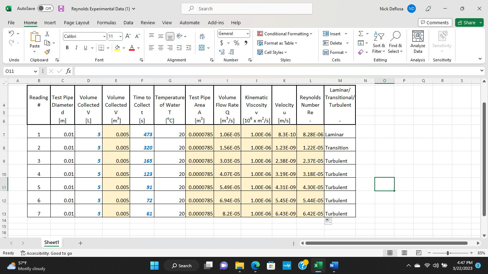Click the Comments button

pyautogui.click(x=435, y=22)
